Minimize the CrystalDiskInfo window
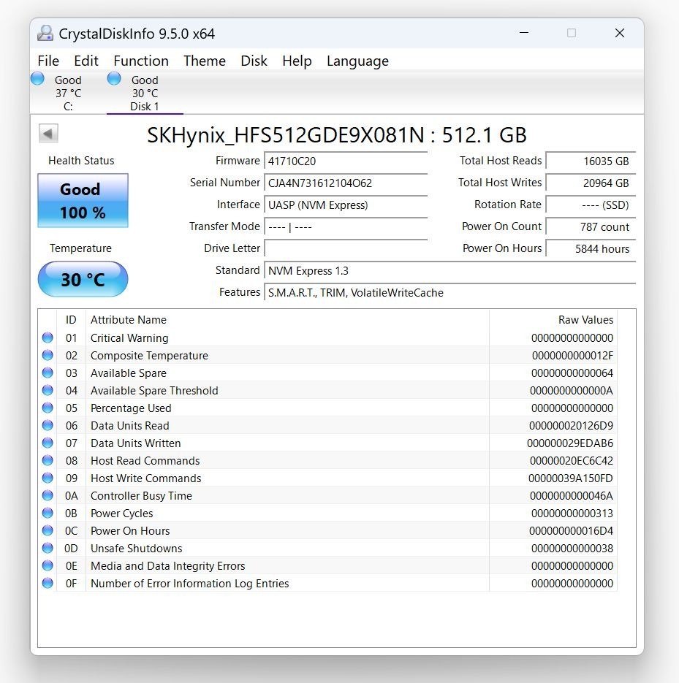This screenshot has width=679, height=683. [x=524, y=33]
